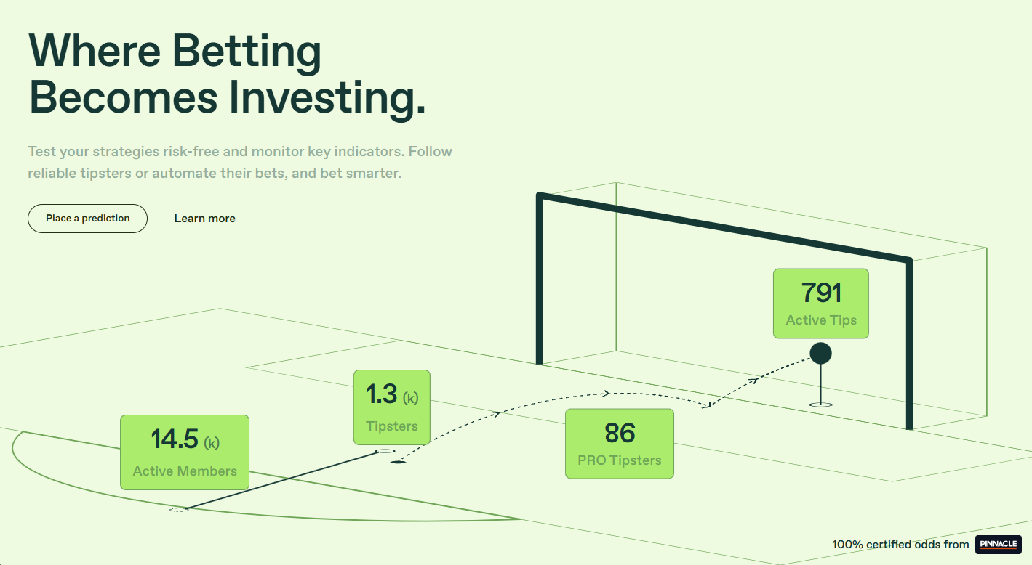The image size is (1032, 565).
Task: Select the 86 PRO Tipsters stat card
Action: (620, 443)
